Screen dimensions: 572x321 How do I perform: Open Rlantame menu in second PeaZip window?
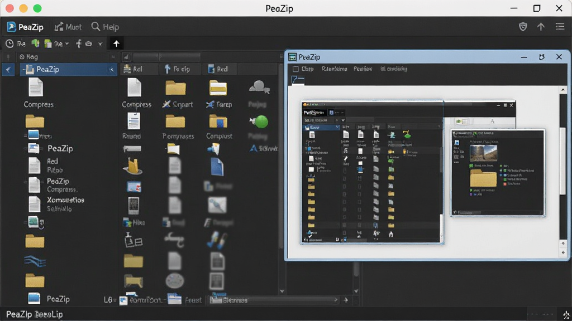click(x=334, y=69)
